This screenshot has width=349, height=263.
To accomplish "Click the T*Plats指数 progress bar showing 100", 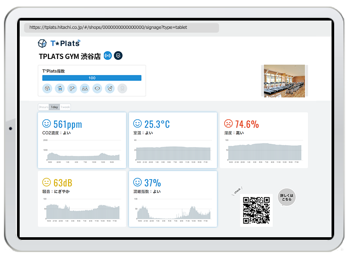I will tap(92, 78).
